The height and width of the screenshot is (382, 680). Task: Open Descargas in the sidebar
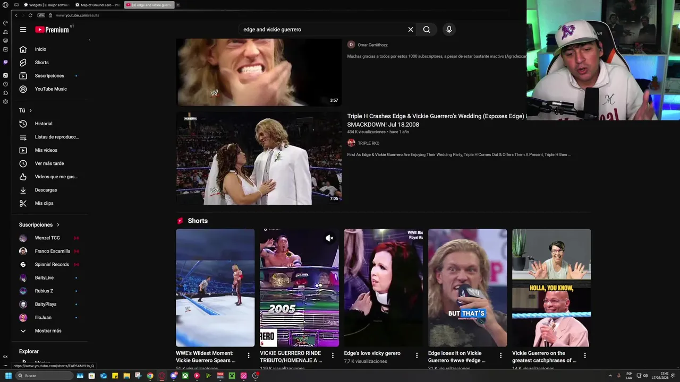[x=50, y=190]
